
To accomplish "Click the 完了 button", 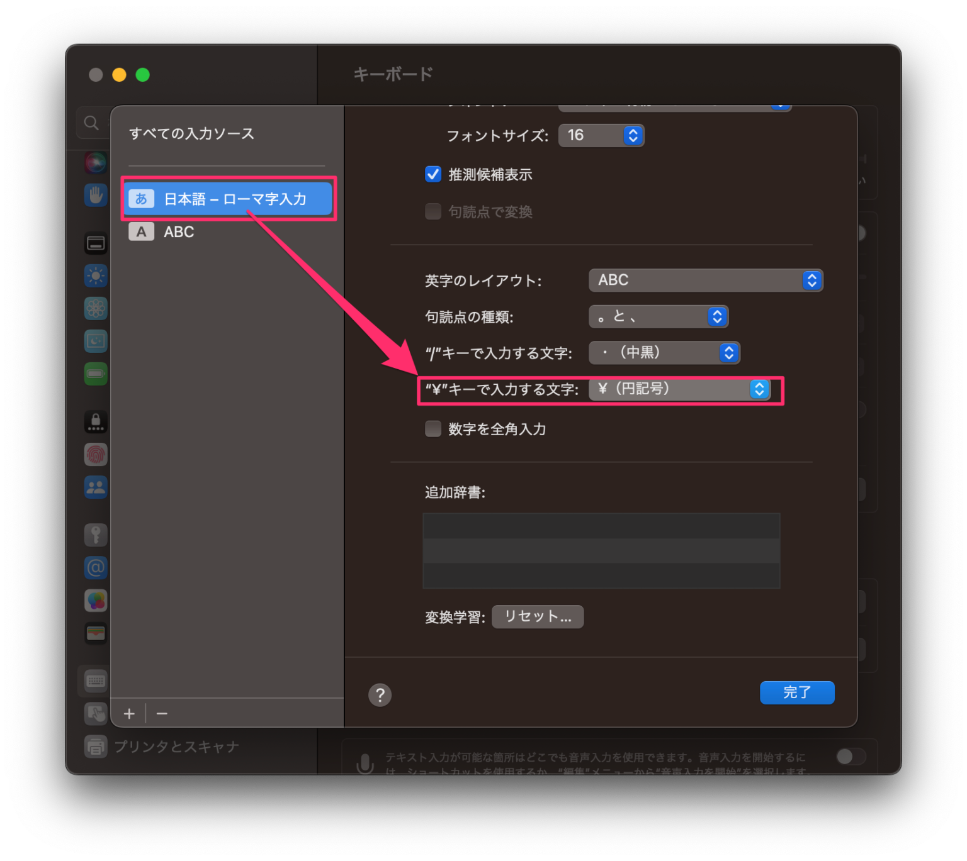I will click(797, 692).
